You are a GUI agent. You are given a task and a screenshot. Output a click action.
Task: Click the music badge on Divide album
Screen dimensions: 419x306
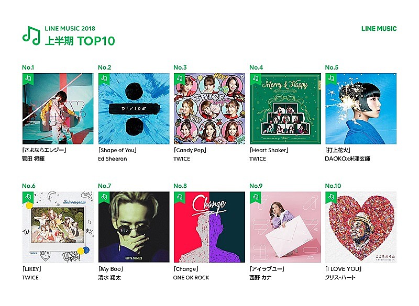tap(104, 78)
